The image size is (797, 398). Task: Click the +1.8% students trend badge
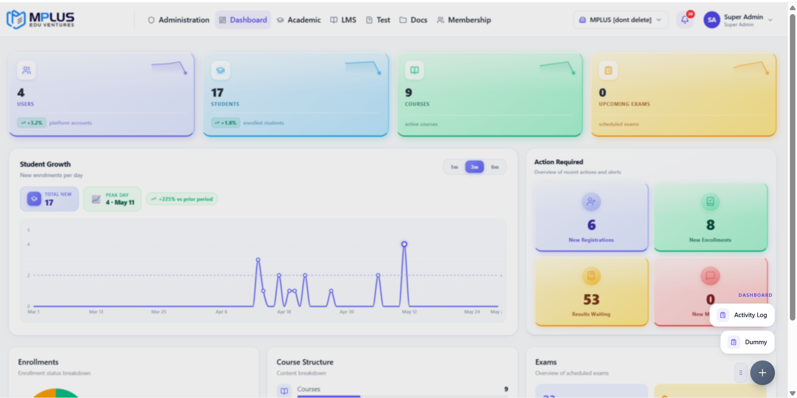pyautogui.click(x=226, y=123)
